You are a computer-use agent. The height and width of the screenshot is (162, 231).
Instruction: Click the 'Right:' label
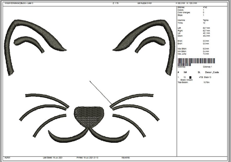[180, 31]
